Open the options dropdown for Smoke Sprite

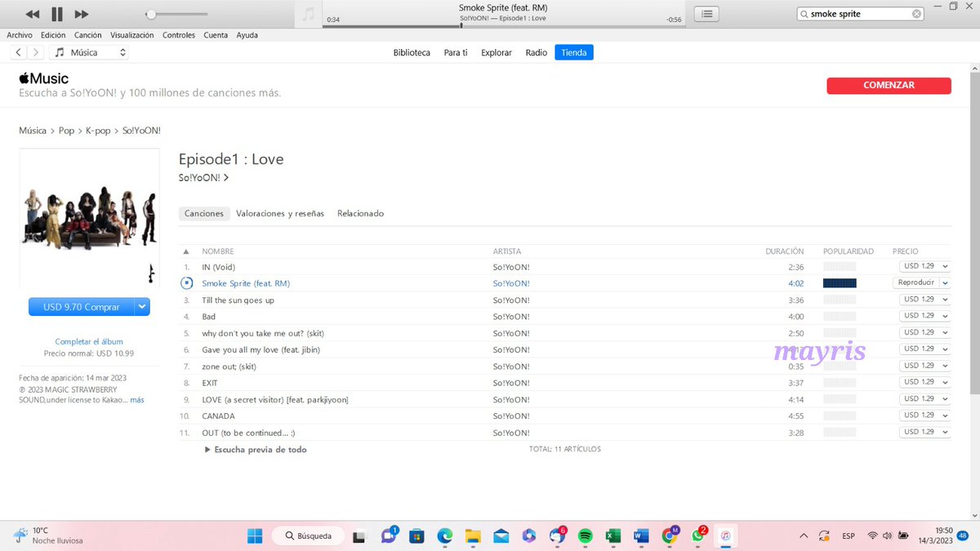click(x=945, y=282)
